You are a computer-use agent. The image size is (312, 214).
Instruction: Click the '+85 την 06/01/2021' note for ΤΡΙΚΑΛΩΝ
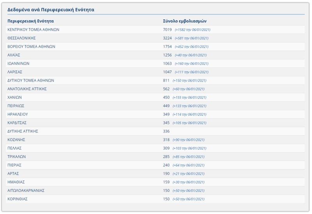click(188, 157)
